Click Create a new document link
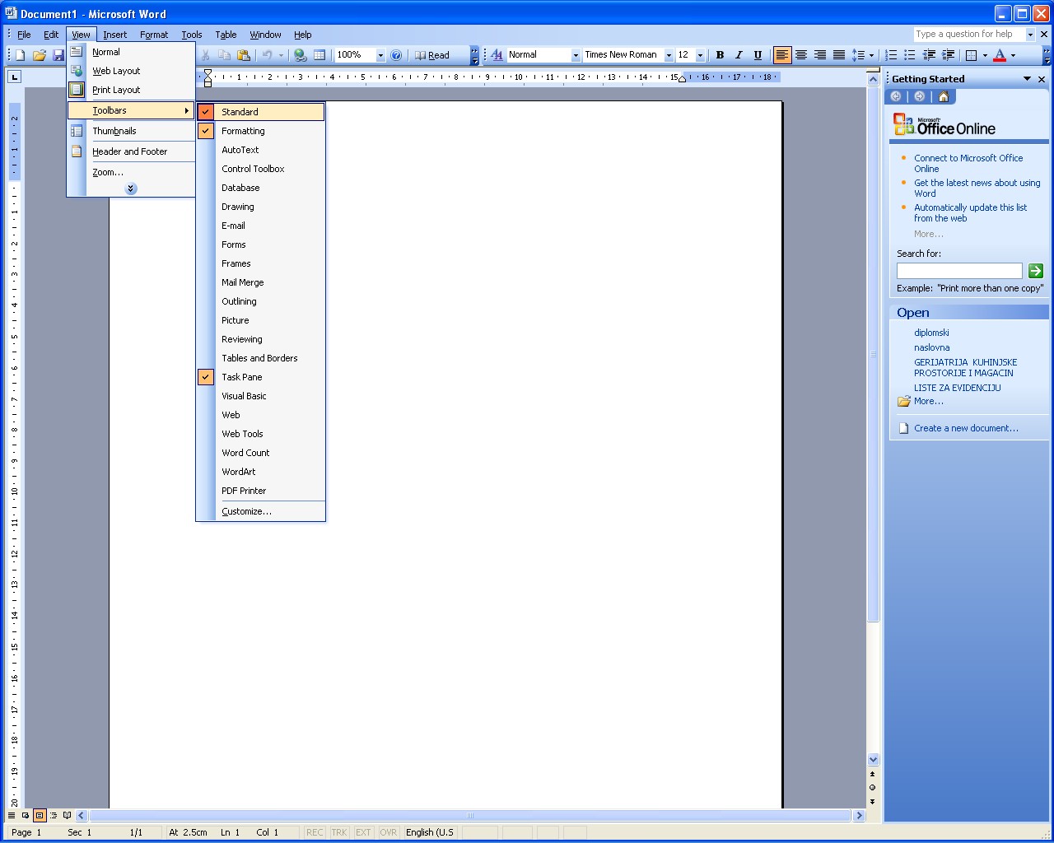Image resolution: width=1054 pixels, height=843 pixels. [x=966, y=428]
